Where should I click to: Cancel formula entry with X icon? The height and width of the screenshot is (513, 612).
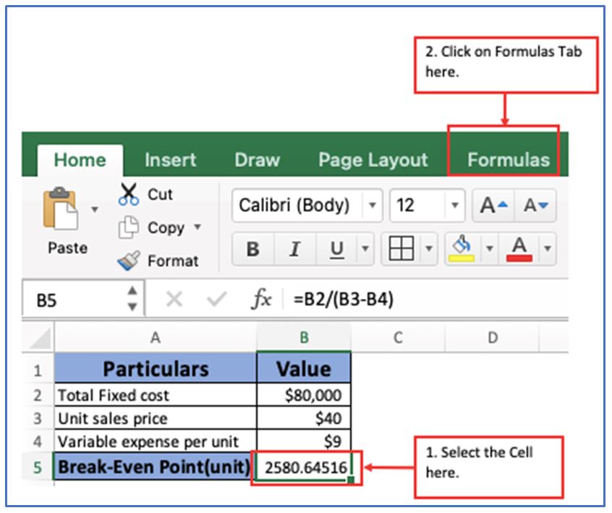(174, 300)
